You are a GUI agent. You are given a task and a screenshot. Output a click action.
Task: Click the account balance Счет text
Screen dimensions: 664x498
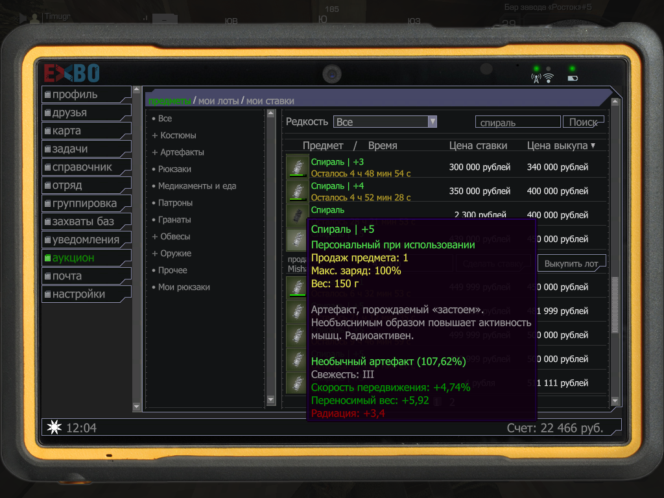pos(555,428)
